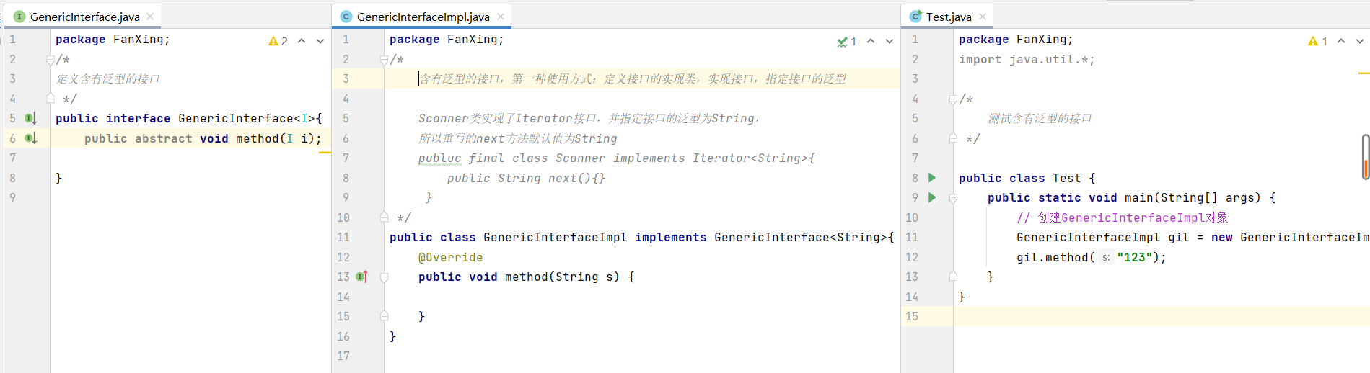The height and width of the screenshot is (373, 1370).
Task: Click the Test.java vertical scrollbar thumb
Action: point(1365,156)
